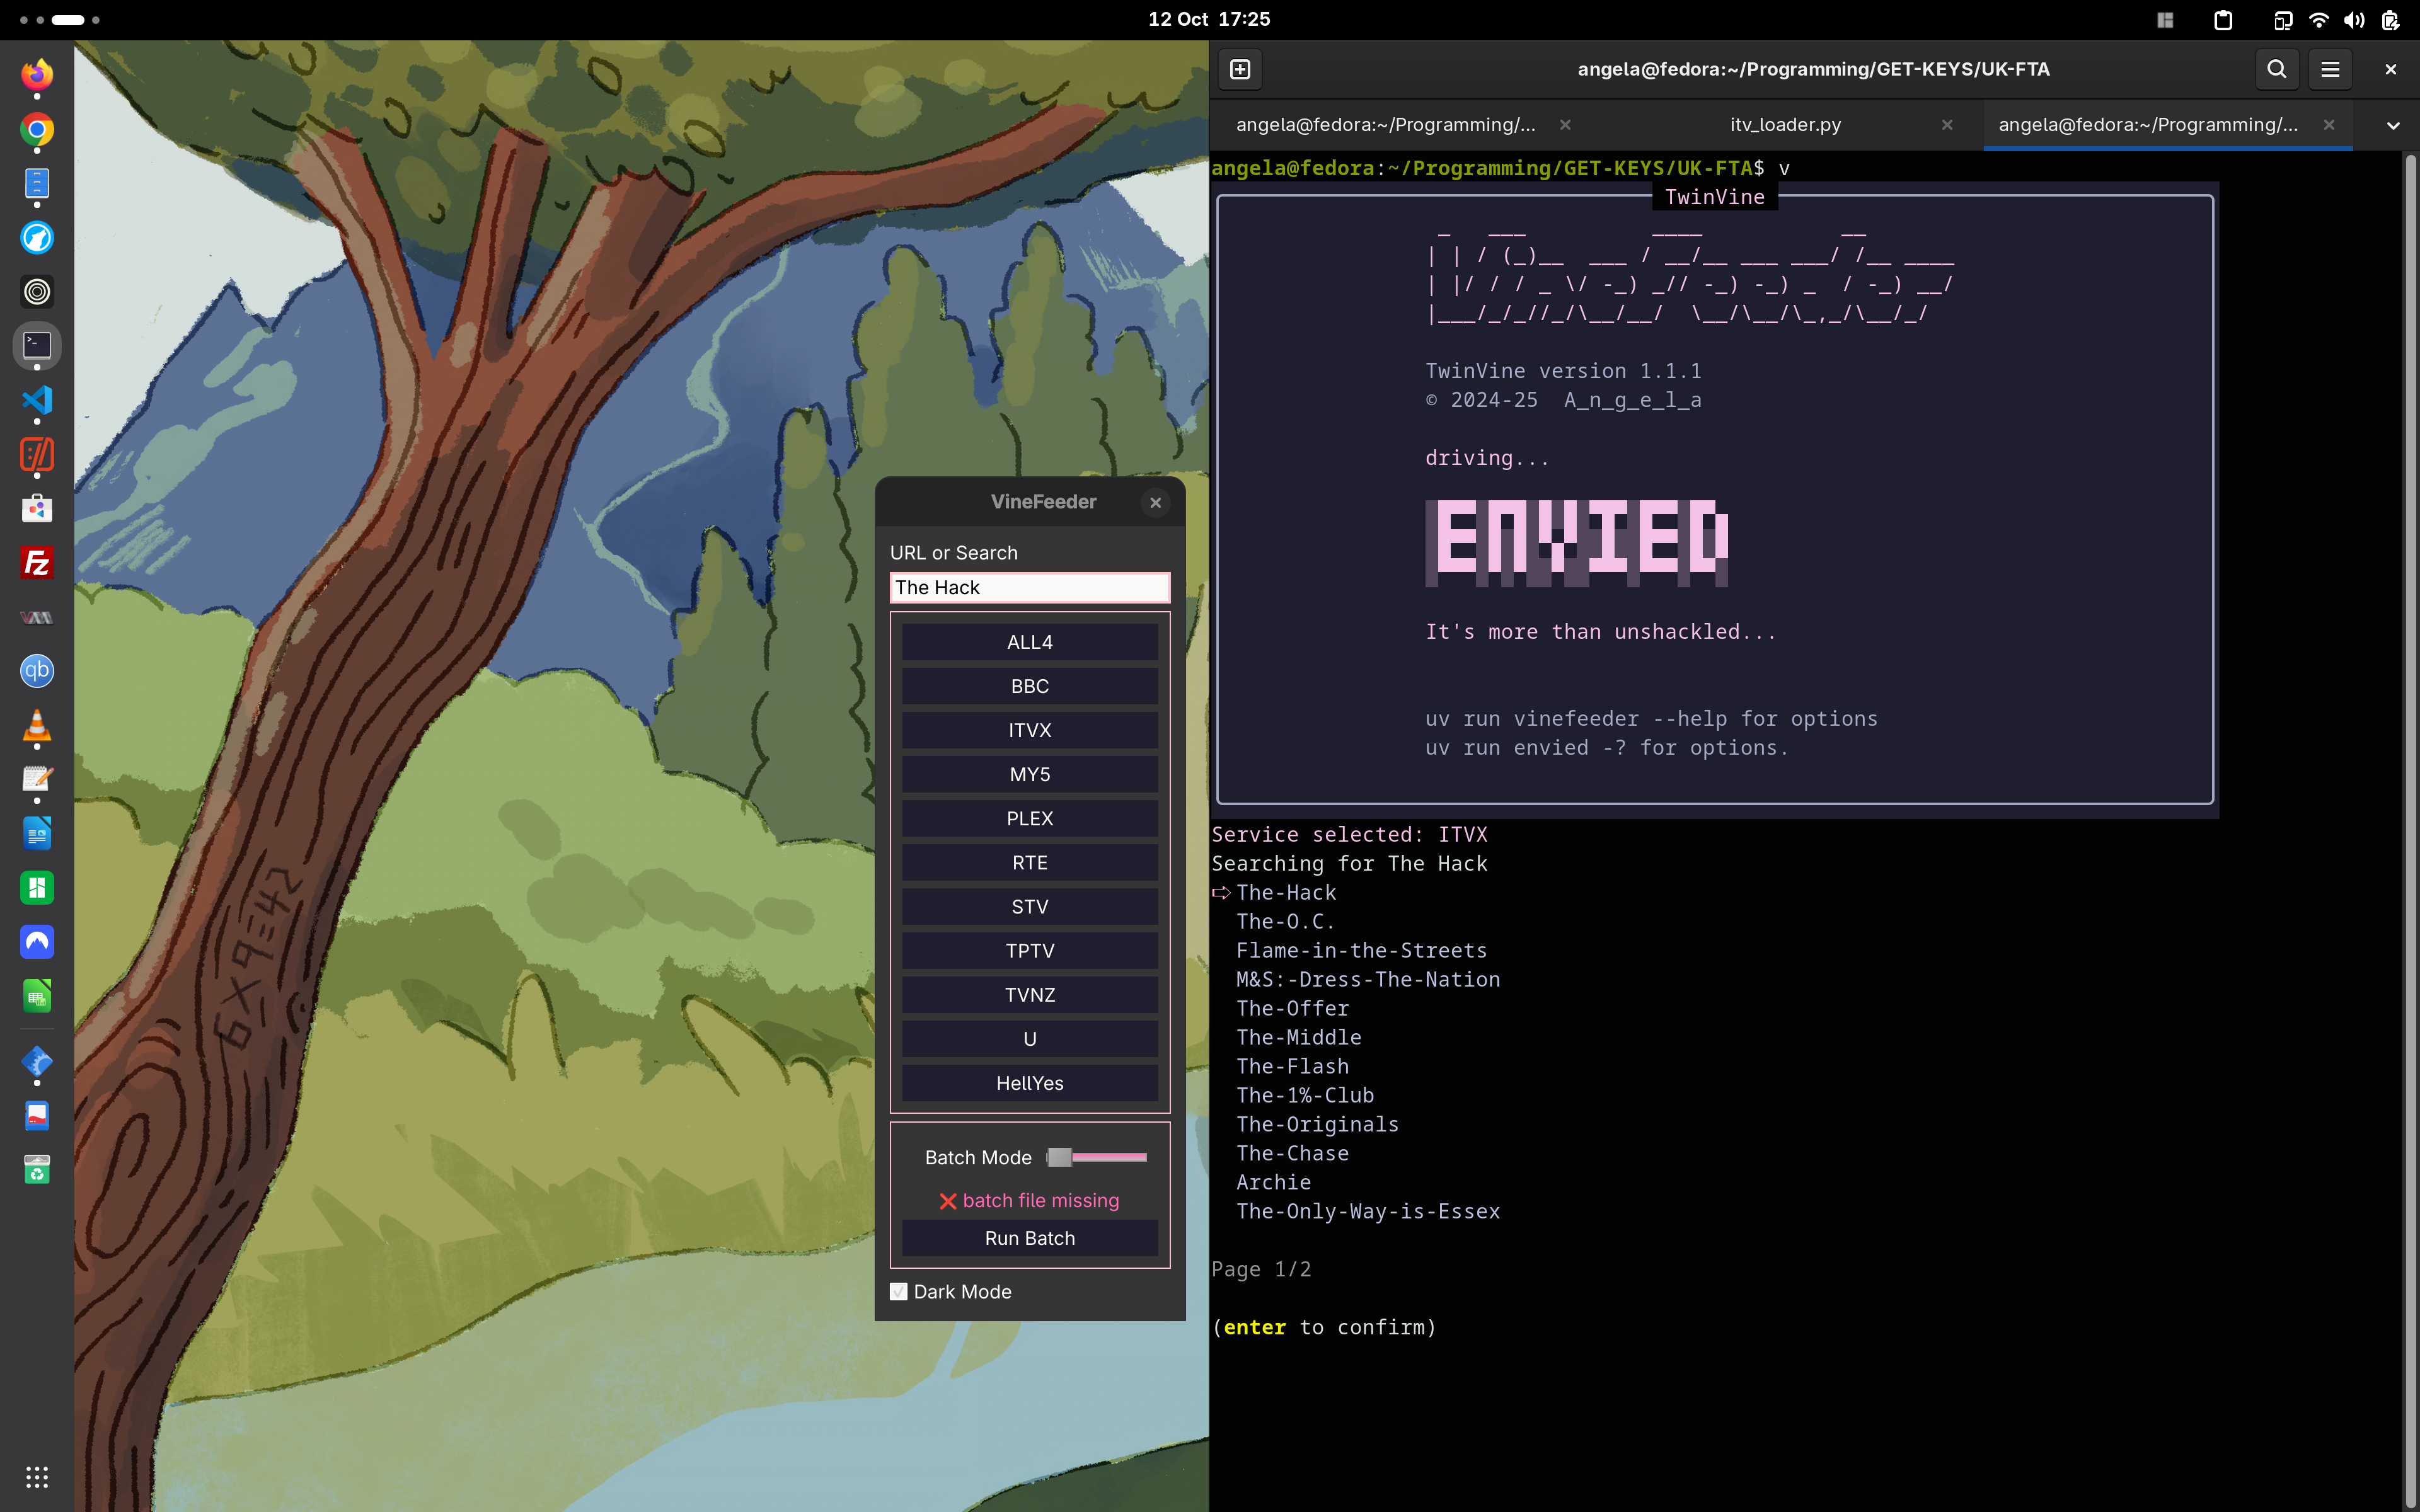Open qBittorrent from the dock
Screen dimensions: 2420x1512
coord(37,671)
